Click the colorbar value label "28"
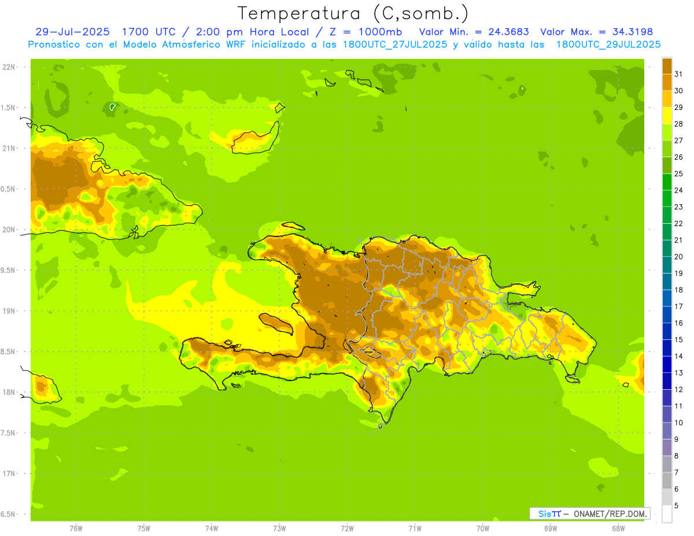 pos(679,124)
